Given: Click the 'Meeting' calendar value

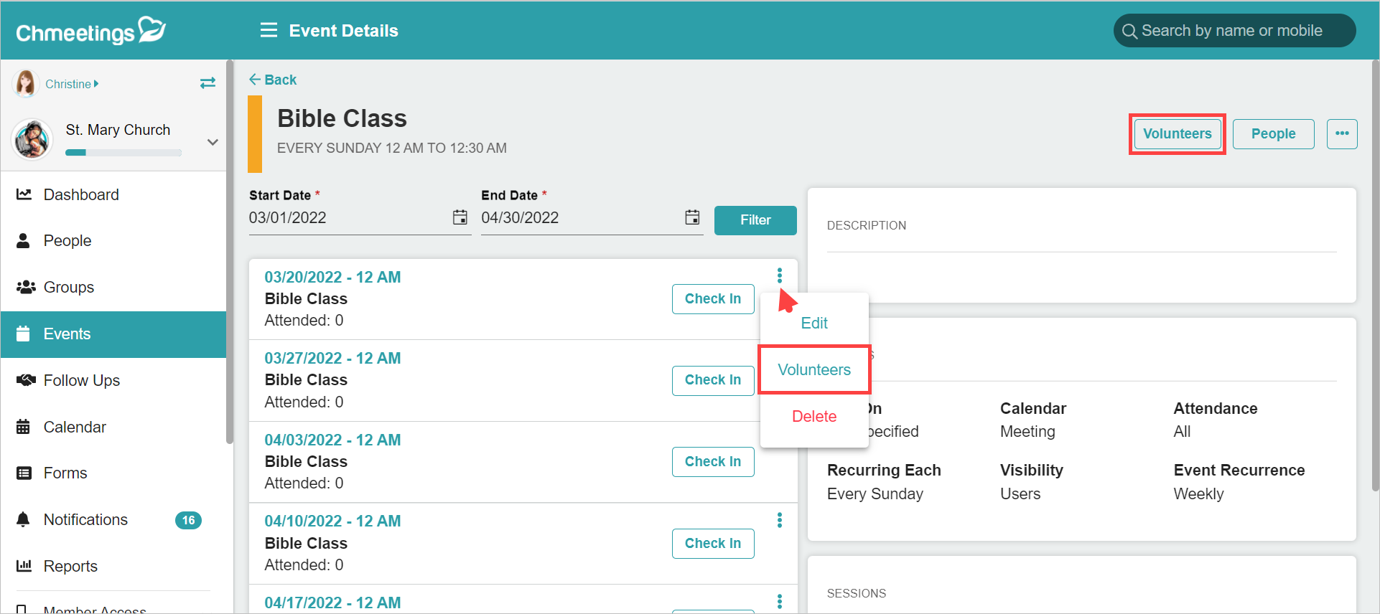Looking at the screenshot, I should [x=1027, y=432].
